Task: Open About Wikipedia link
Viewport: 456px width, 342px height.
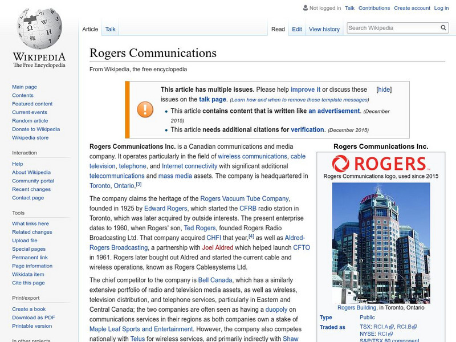Action: (x=31, y=173)
